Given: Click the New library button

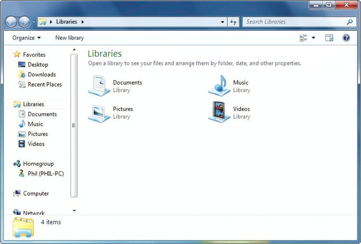Looking at the screenshot, I should point(69,38).
